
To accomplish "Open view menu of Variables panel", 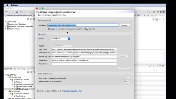I will click(x=163, y=19).
